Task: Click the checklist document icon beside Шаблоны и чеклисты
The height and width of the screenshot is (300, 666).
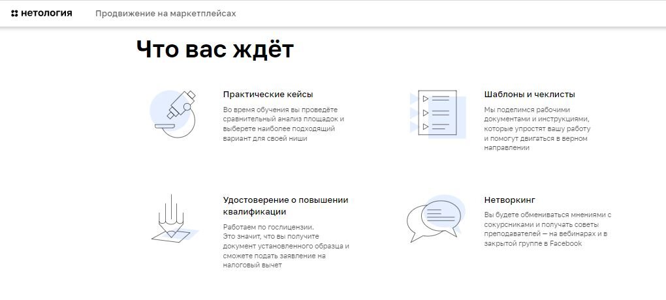Action: (437, 114)
